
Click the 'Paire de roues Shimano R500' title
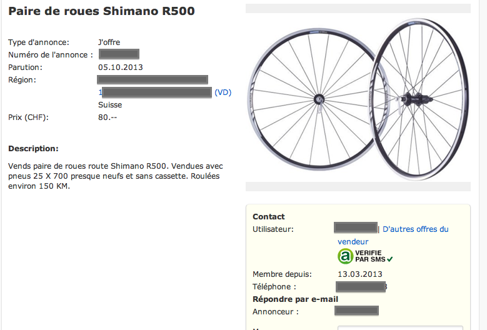pyautogui.click(x=101, y=11)
